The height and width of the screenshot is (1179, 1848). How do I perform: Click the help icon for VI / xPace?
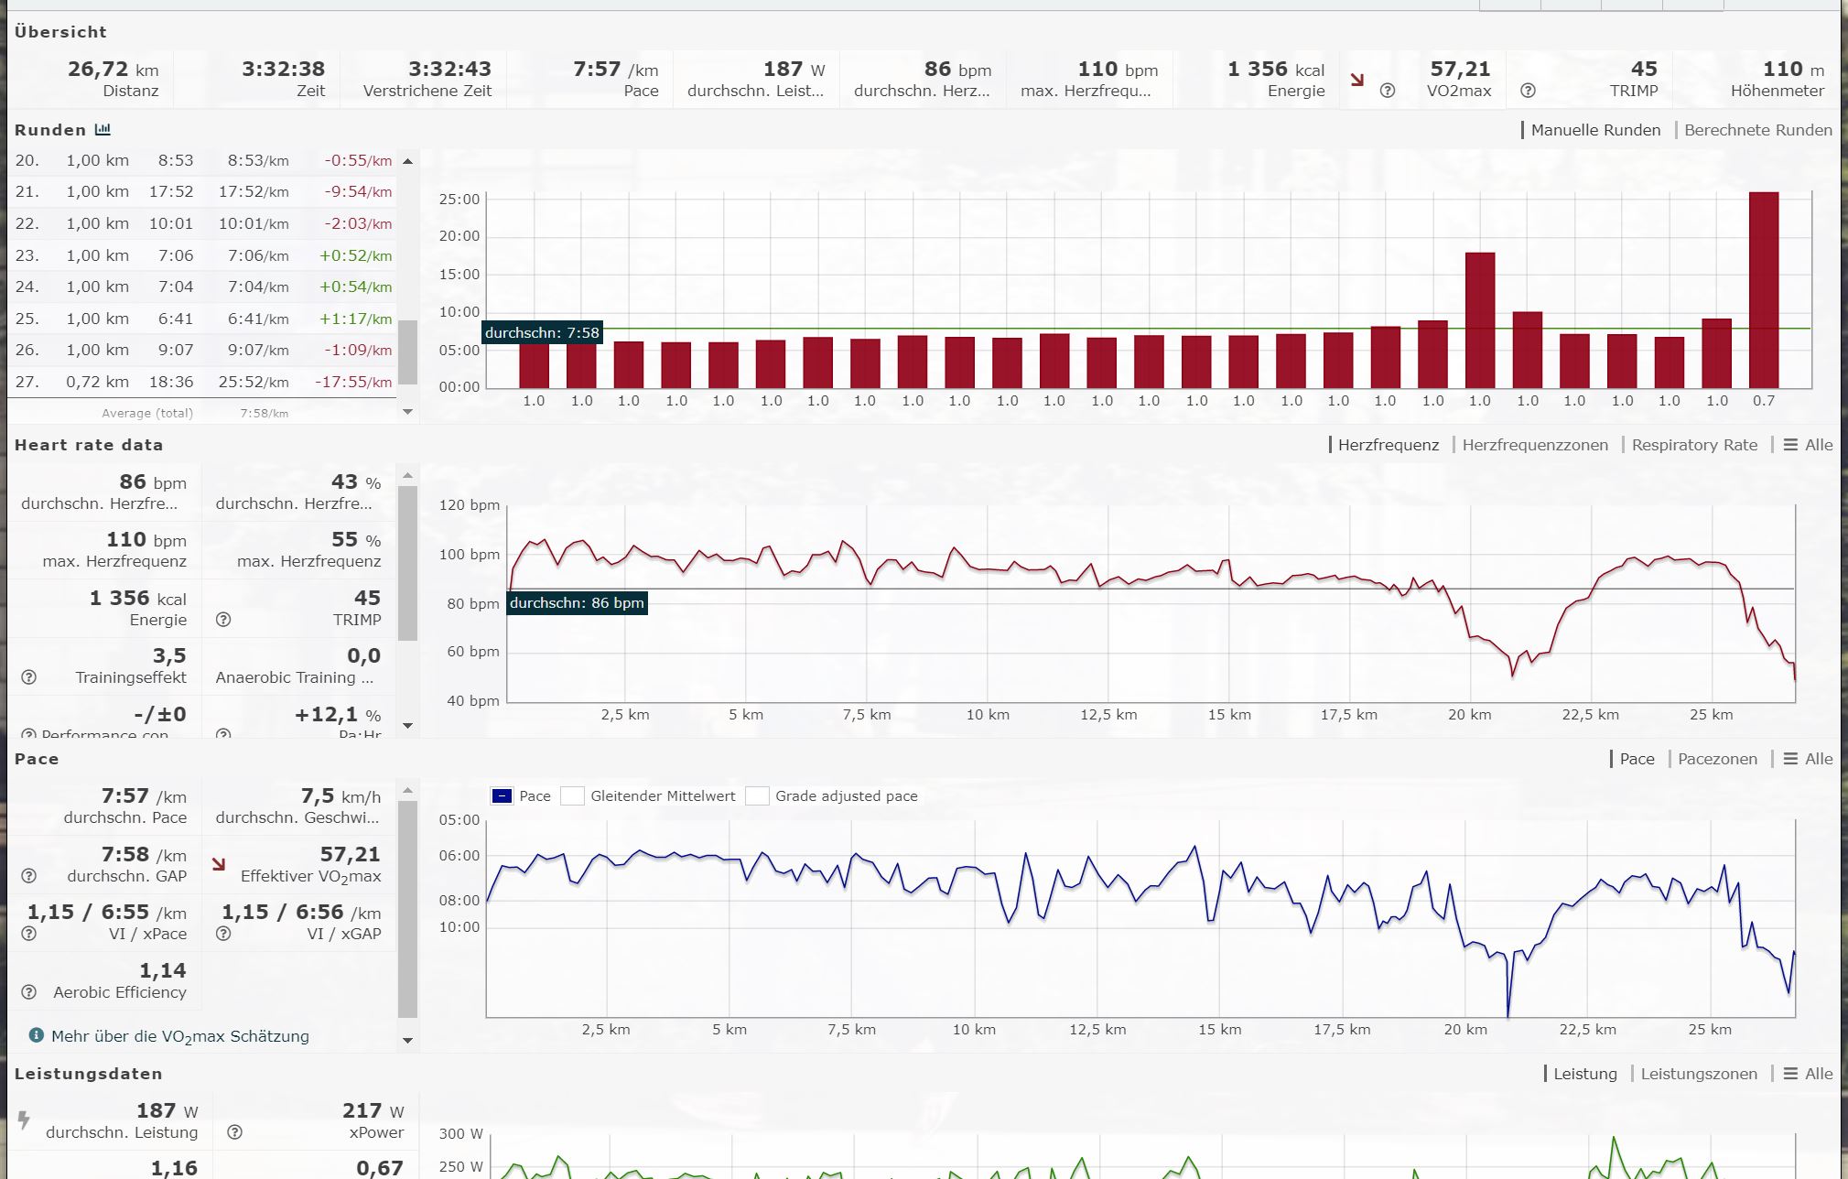coord(29,934)
